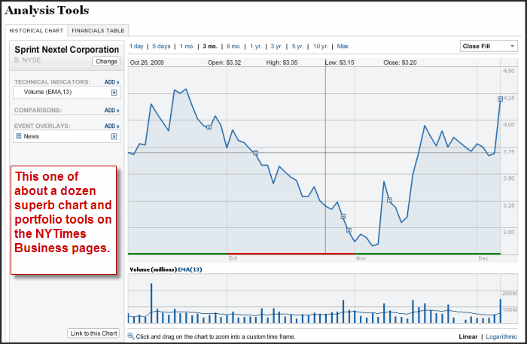Set time range to 3 yr.
The image size is (527, 344).
(x=276, y=47)
